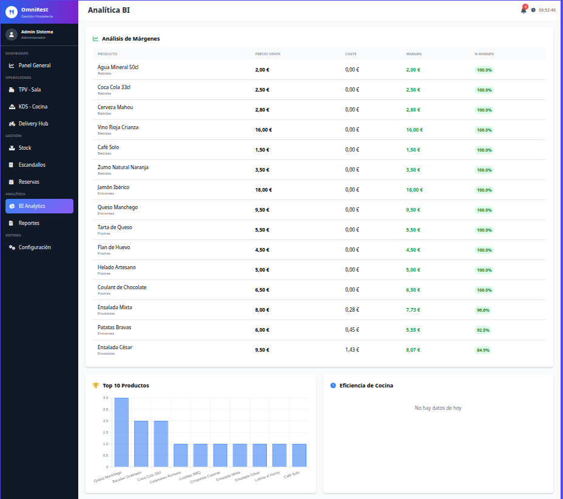Select the Escandallos recipe icon

(10, 164)
